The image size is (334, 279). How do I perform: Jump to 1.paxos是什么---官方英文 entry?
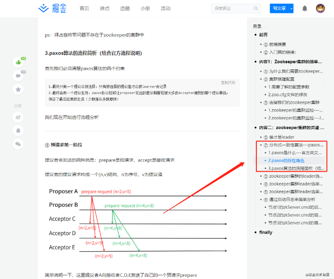tap(295, 153)
